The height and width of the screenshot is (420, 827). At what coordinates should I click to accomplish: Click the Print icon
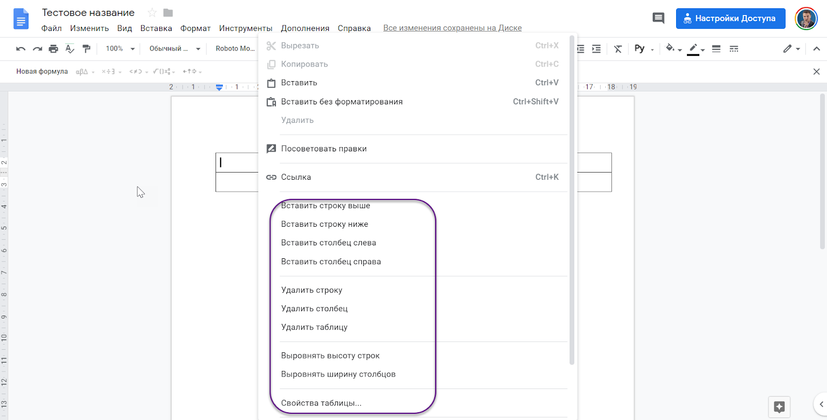click(53, 49)
